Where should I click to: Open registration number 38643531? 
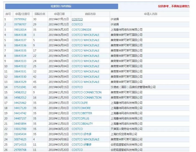(20, 71)
